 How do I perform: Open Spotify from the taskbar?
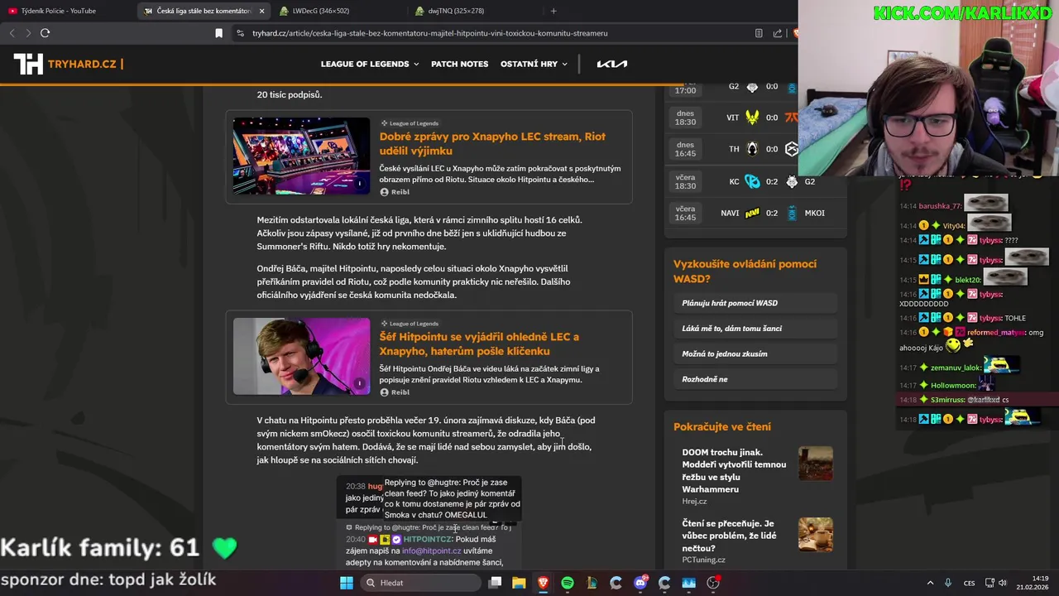pos(568,583)
